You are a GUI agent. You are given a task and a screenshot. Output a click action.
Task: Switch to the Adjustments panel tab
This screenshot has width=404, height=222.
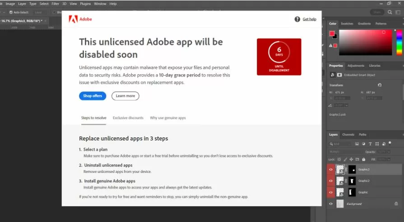[356, 66]
